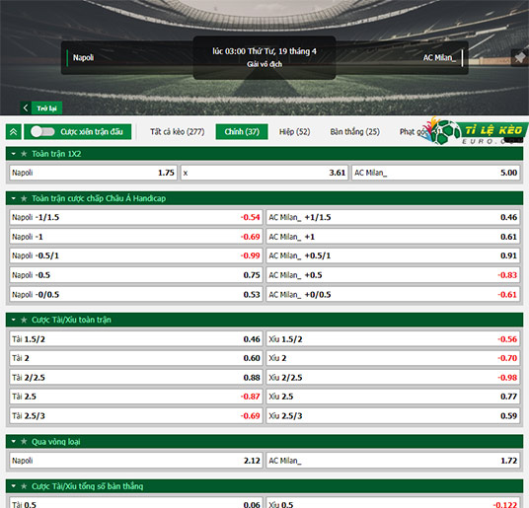Image resolution: width=529 pixels, height=508 pixels.
Task: Collapse the Qua vòng loại section arrow
Action: (14, 442)
